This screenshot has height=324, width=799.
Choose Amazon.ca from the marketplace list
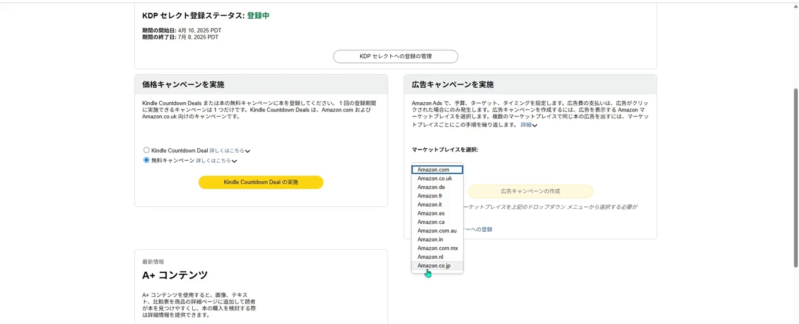437,222
